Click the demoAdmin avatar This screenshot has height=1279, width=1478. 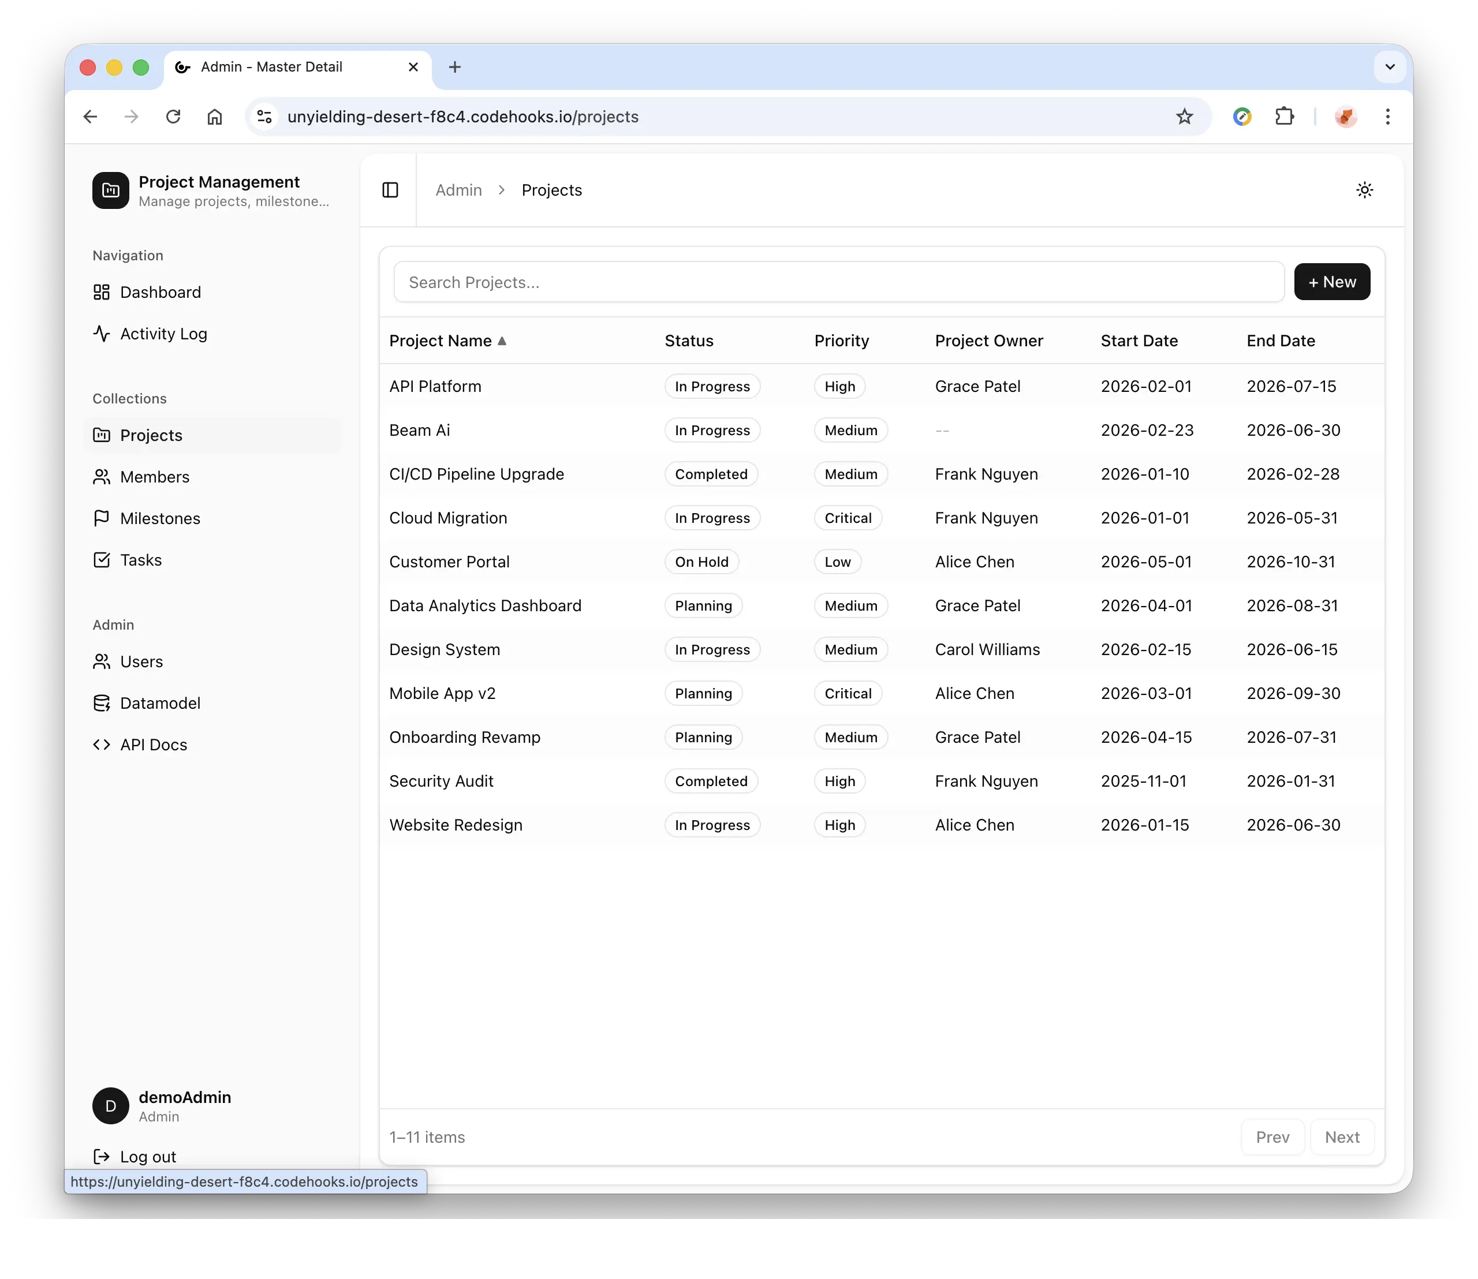click(x=110, y=1106)
